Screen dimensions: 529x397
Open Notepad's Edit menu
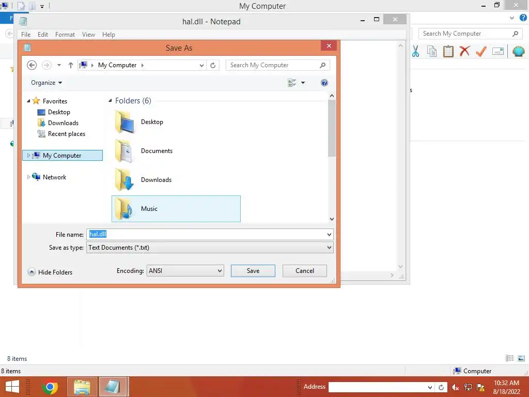[x=42, y=35]
